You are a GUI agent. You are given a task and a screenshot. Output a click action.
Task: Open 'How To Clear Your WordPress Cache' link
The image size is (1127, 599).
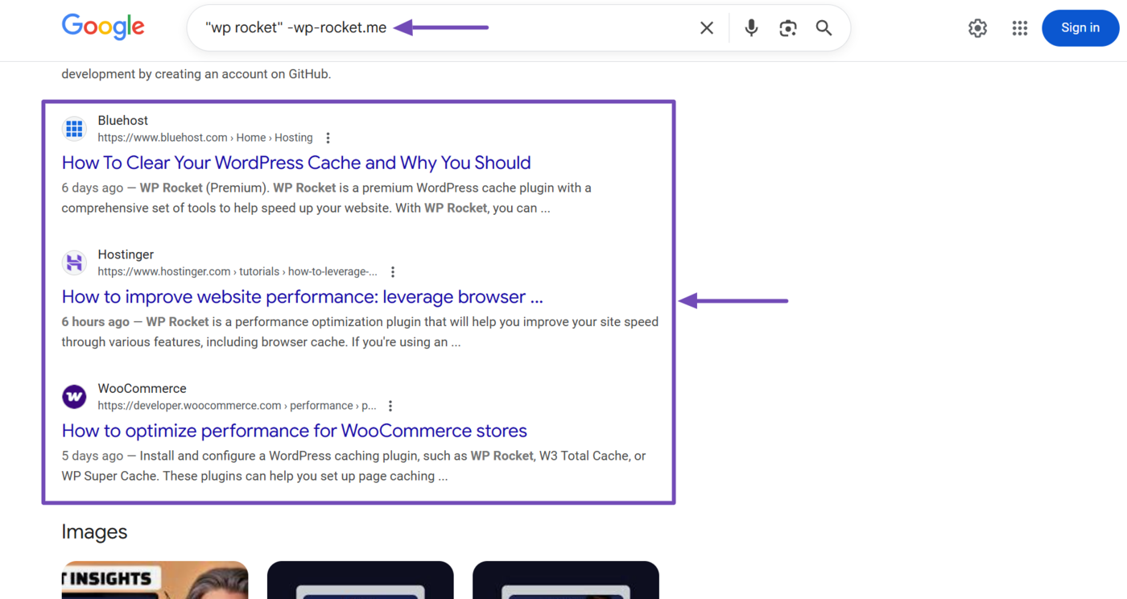pos(296,163)
